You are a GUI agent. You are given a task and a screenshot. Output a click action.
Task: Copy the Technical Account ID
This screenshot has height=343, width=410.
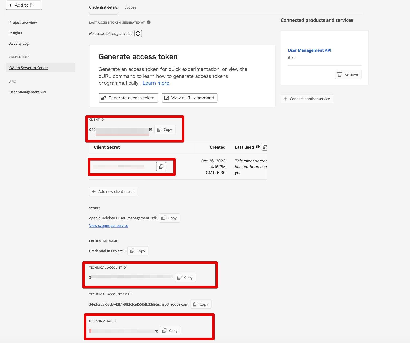click(x=185, y=278)
